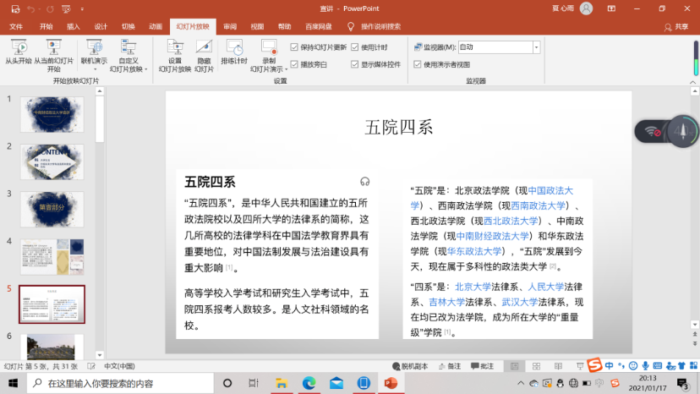Click quick access start-from-beginning slideshow icon

(x=66, y=9)
